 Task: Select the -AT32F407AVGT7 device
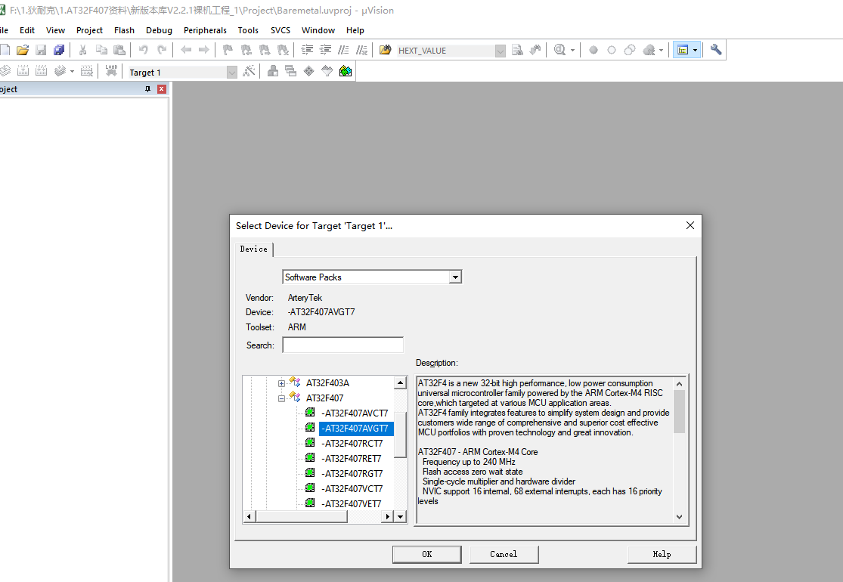pos(355,429)
